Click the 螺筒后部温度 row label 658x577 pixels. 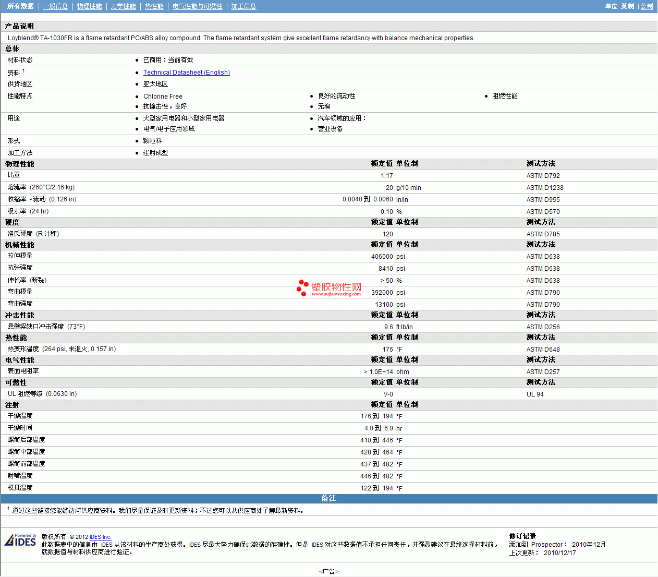coord(26,440)
